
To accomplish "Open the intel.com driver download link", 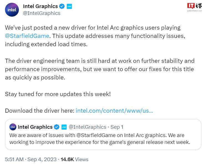I will tap(114, 111).
